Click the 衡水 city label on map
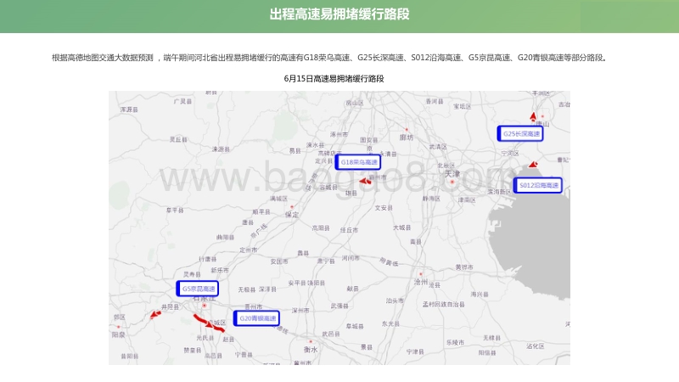Image resolution: width=679 pixels, height=382 pixels. [311, 350]
